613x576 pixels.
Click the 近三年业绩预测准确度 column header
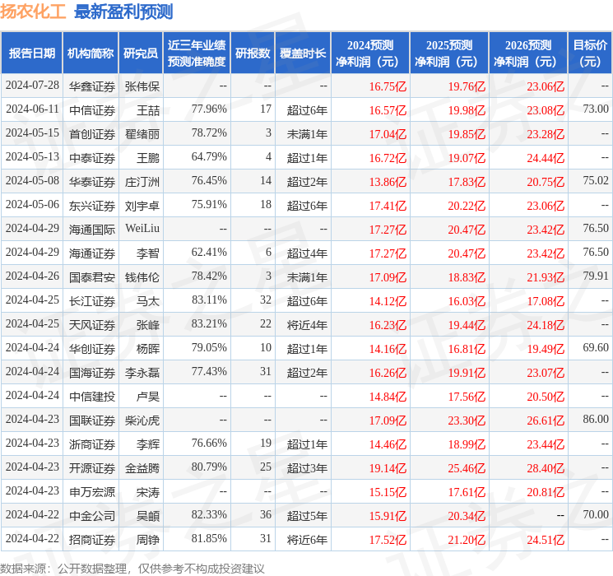click(197, 53)
